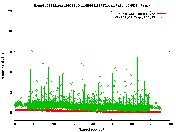Image resolution: width=176 pixels, height=132 pixels.
Task: Click the 80 tick label on time axis
Action: pyautogui.click(x=171, y=124)
